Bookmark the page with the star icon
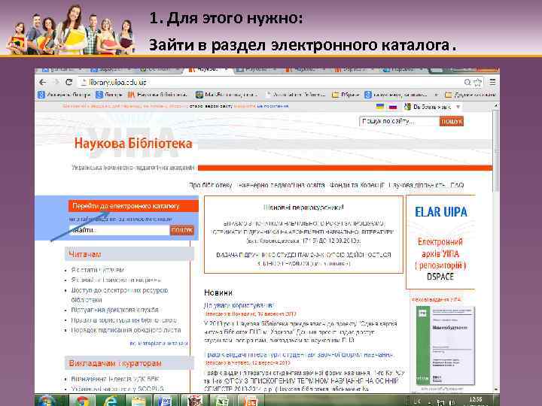Screen dimensions: 542x406 pos(478,82)
